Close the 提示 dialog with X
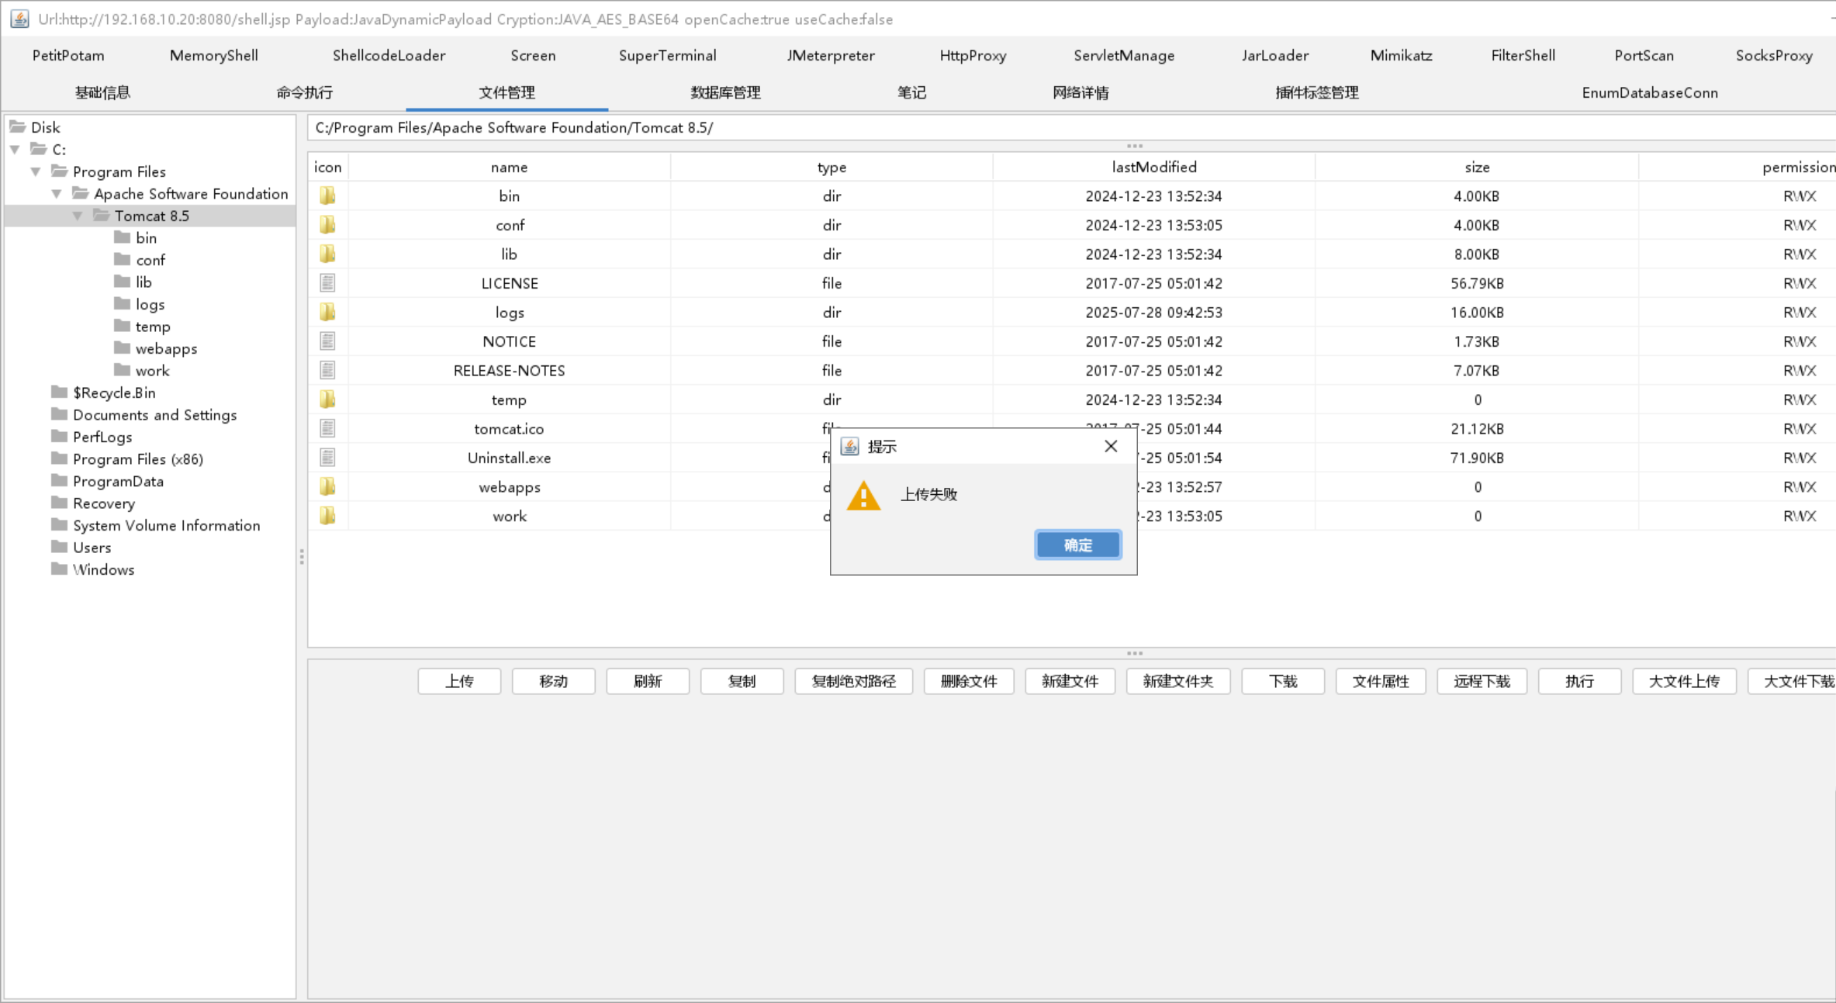 [1111, 446]
